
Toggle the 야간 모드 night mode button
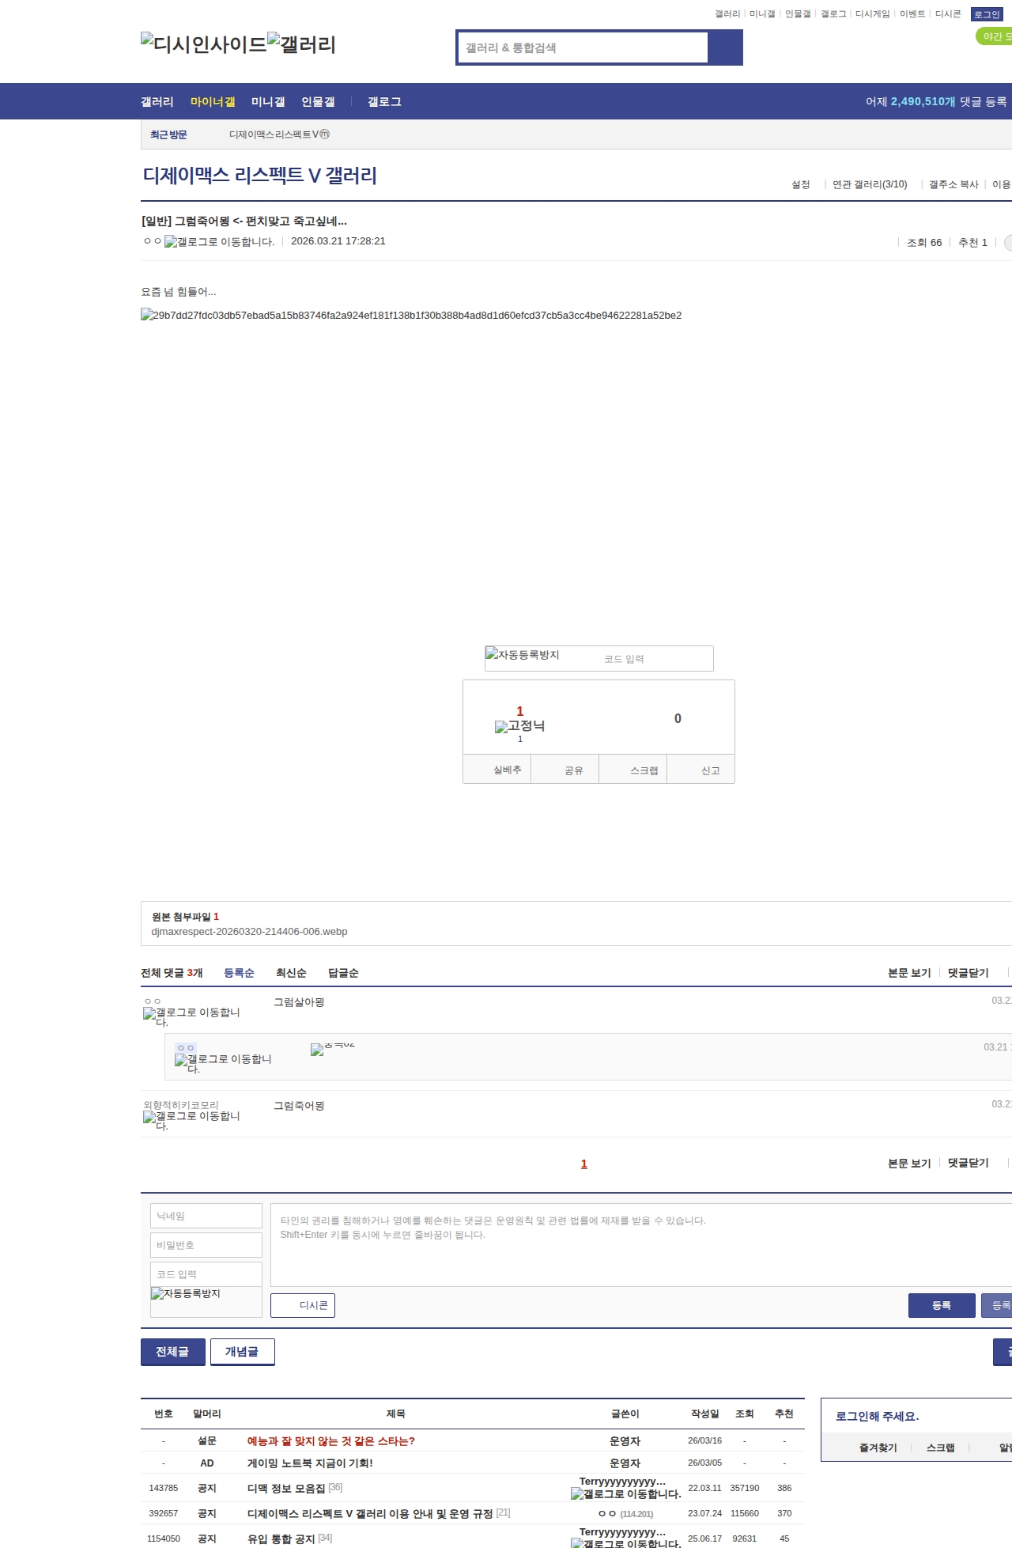click(995, 36)
